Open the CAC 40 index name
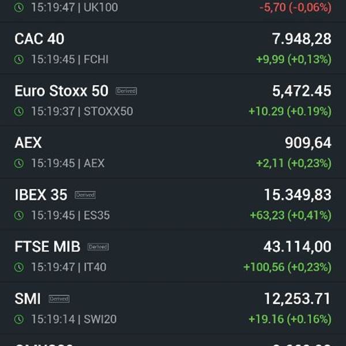This screenshot has height=346, width=346. coord(39,39)
